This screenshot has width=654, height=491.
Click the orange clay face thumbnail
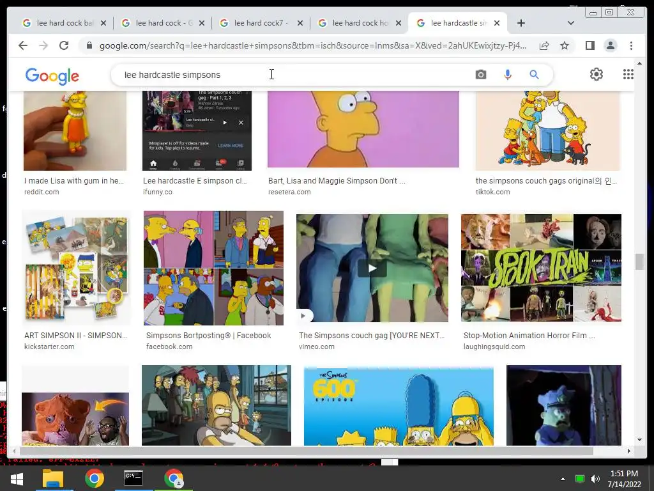tap(75, 419)
